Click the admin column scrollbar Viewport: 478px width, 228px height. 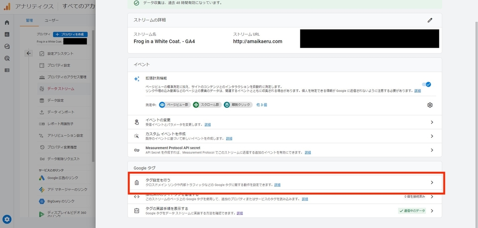pyautogui.click(x=93, y=95)
